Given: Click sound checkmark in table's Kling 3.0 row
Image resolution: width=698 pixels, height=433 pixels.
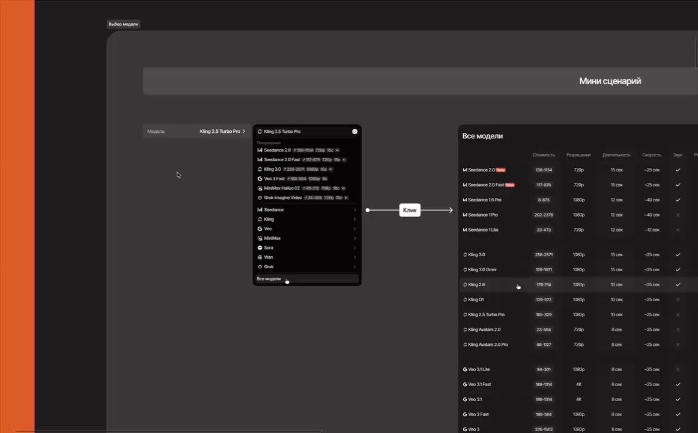Looking at the screenshot, I should (x=678, y=255).
